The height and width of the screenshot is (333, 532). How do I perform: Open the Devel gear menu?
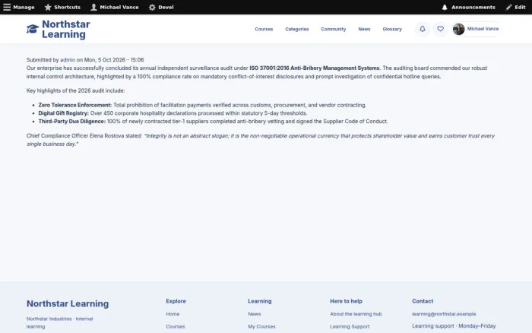tap(161, 7)
